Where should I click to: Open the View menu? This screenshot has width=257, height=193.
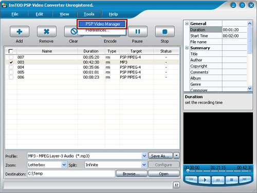point(64,14)
